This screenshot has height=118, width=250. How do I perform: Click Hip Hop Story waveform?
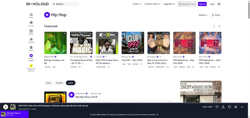click(122, 101)
